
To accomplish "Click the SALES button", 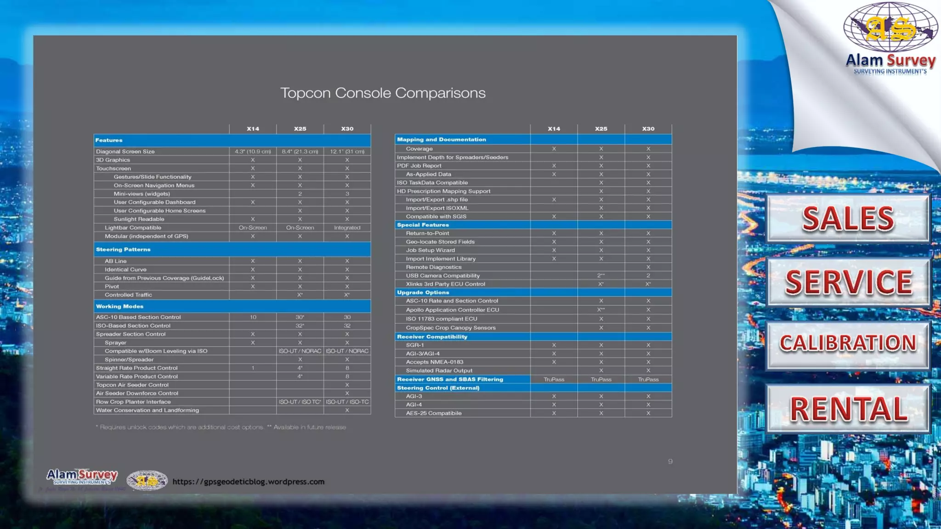I will (848, 218).
